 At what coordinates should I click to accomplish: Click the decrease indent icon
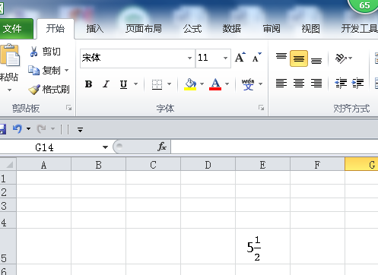click(341, 83)
